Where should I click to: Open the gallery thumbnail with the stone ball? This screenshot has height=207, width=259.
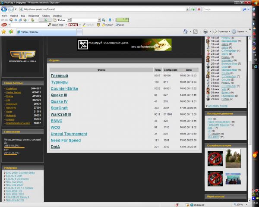[x=233, y=159]
